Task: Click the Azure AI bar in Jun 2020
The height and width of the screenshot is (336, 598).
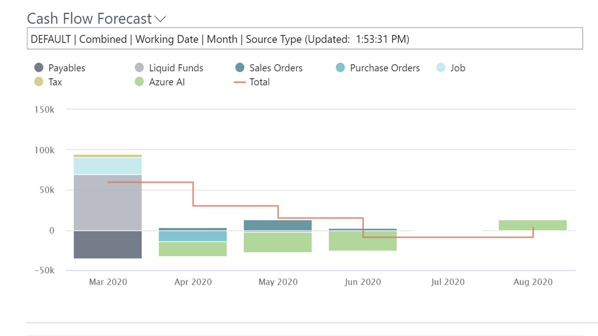Action: pos(363,241)
